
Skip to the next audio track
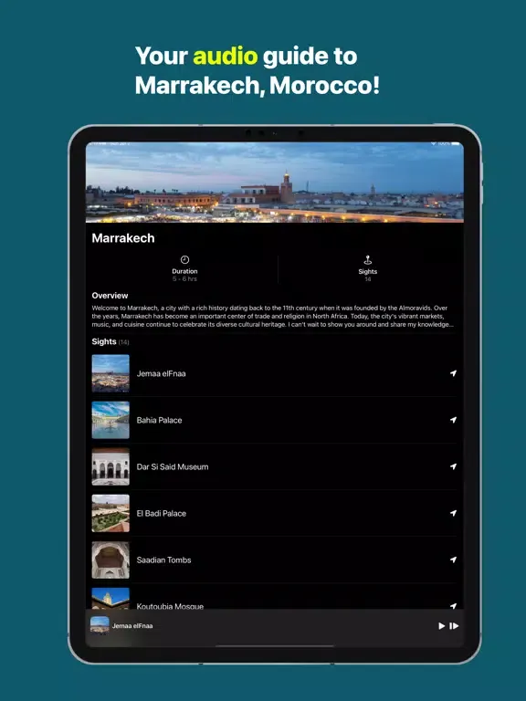[x=454, y=626]
